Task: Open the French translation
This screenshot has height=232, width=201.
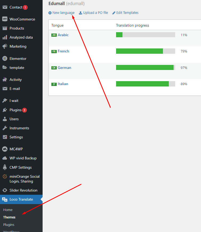Action: pyautogui.click(x=63, y=51)
